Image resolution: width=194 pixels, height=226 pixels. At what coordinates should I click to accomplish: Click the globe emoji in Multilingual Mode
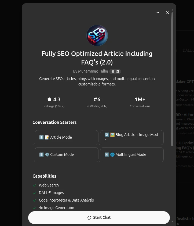tap(112, 155)
